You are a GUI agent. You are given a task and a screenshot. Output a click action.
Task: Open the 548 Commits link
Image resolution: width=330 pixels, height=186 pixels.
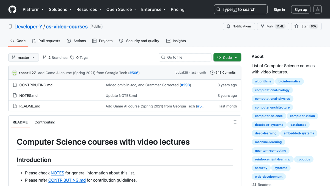(x=223, y=72)
